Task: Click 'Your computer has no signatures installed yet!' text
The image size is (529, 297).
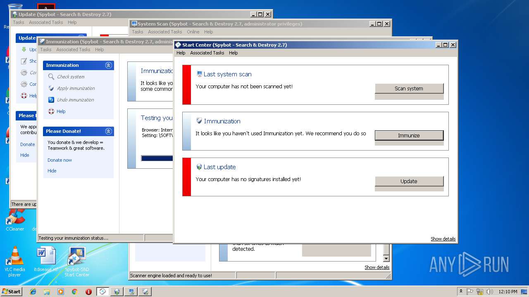Action: click(248, 179)
